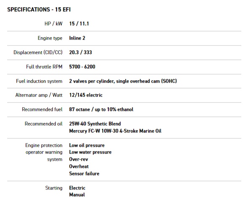Select the HP / kW label
Viewport: 248px width, 198px height.
54,24
